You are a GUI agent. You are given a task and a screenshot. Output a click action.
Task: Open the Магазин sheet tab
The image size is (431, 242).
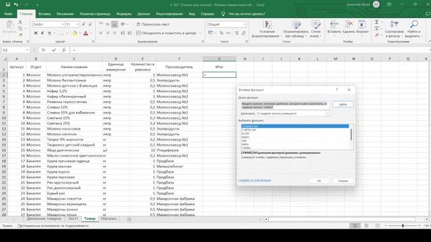pos(109,218)
